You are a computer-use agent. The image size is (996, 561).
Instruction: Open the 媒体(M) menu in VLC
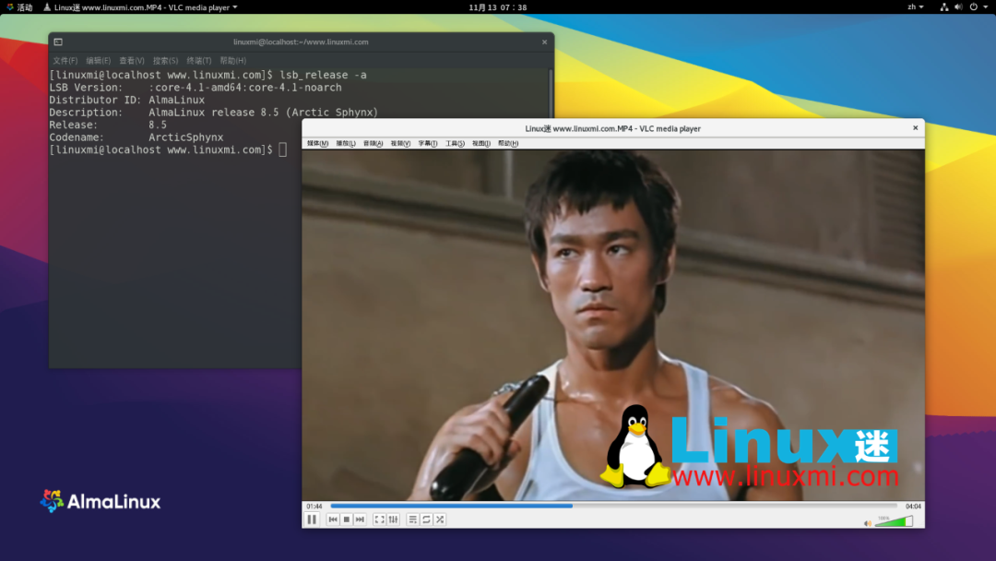pos(317,144)
